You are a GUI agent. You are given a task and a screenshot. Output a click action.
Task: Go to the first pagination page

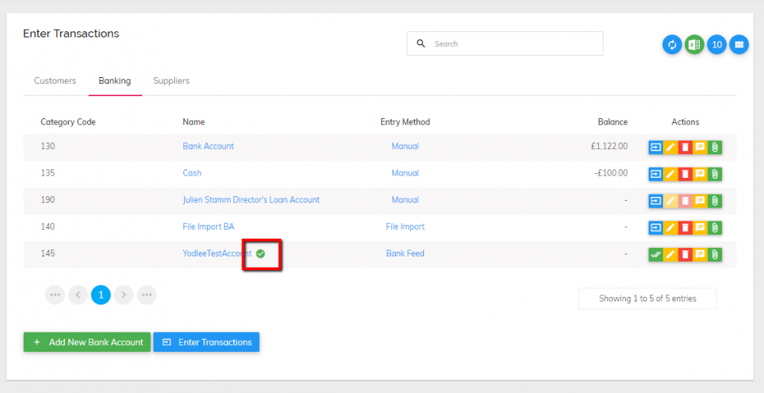pyautogui.click(x=55, y=295)
